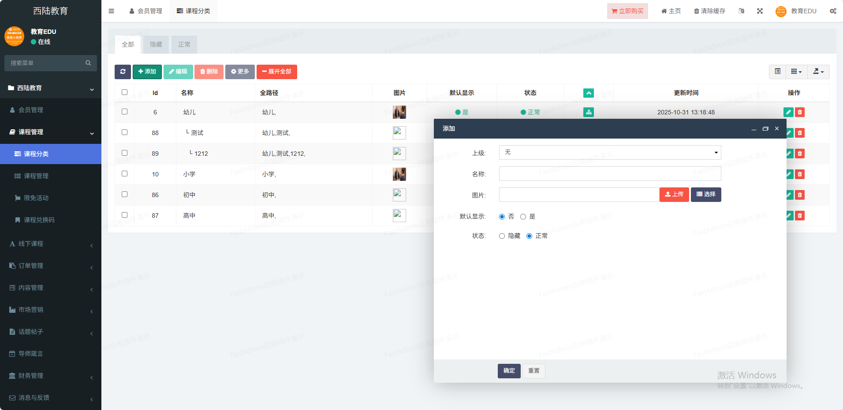
Task: Open 课程兑换码 in the sidebar
Action: pos(39,220)
